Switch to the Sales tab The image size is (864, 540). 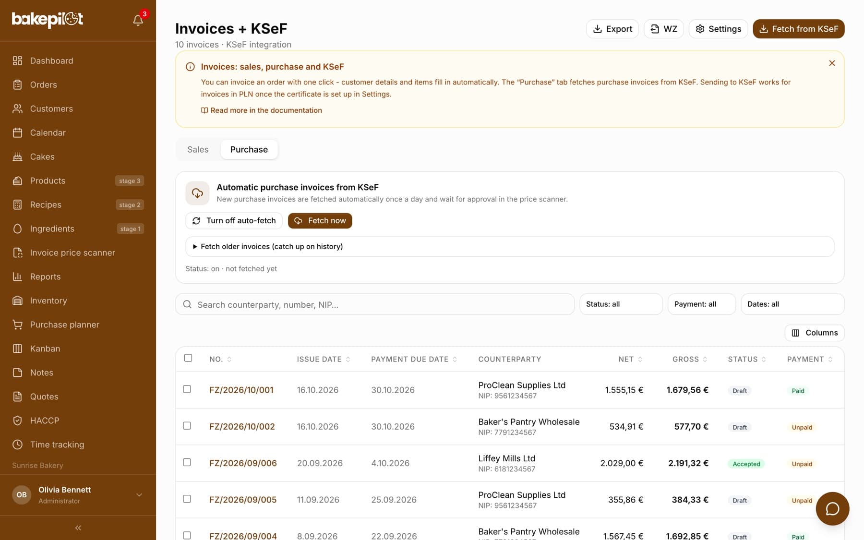(x=198, y=149)
